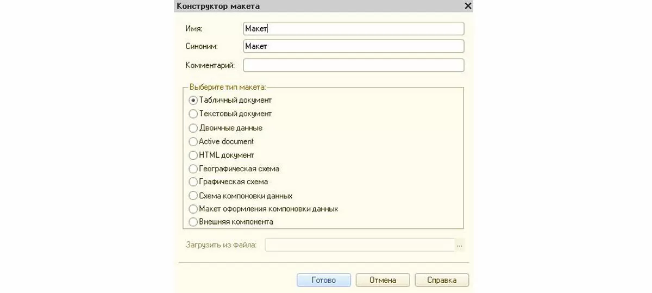Viewport: 652px width, 293px height.
Task: Click into the Комментарий field
Action: pos(353,65)
